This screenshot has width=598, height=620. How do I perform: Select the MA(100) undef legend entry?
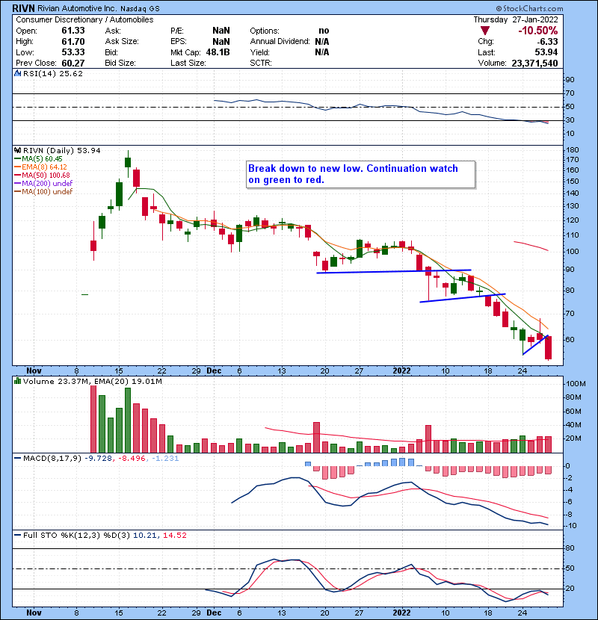pyautogui.click(x=43, y=192)
